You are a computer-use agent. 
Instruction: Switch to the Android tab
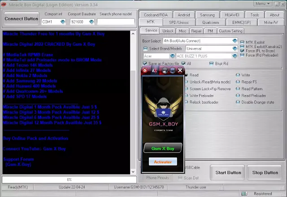coord(184,15)
